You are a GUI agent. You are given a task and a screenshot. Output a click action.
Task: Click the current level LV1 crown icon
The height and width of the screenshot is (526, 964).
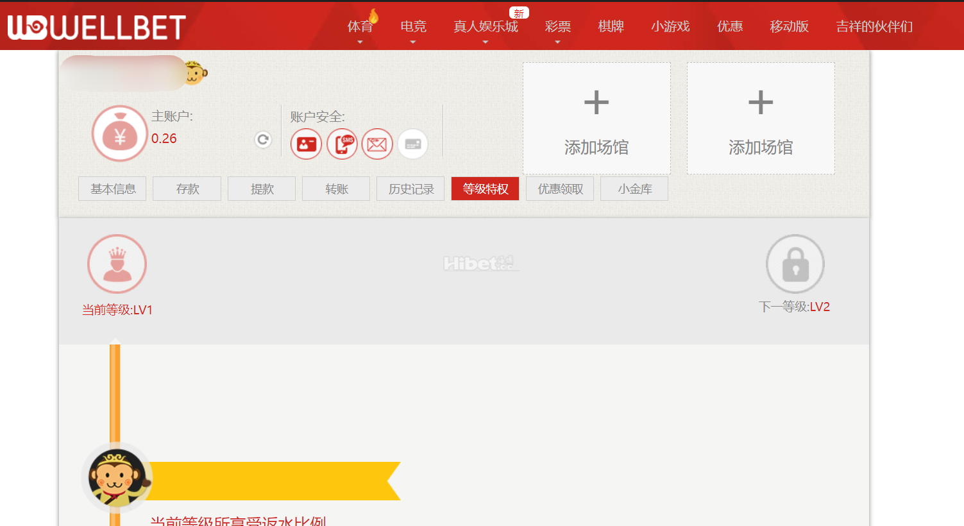coord(117,264)
